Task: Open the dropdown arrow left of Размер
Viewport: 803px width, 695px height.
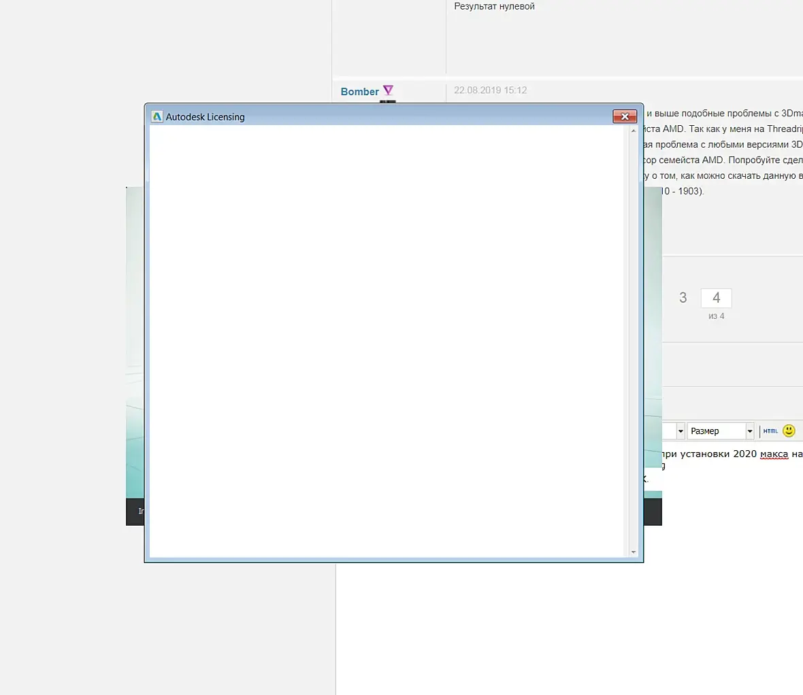Action: (680, 431)
